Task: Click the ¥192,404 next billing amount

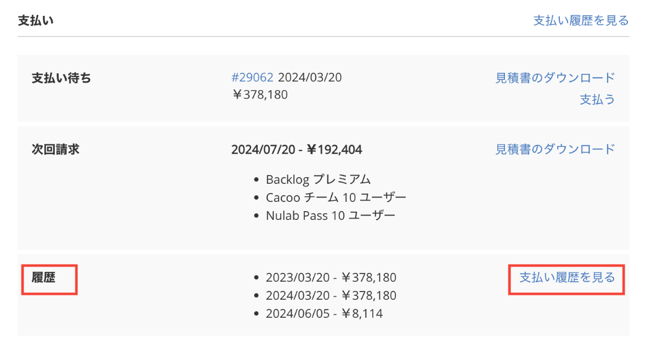Action: click(334, 149)
